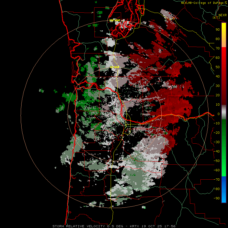Select the -50 scale label
The image size is (228, 228).
coord(217,161)
